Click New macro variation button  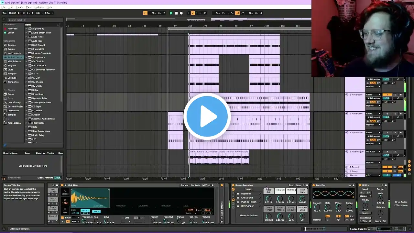[x=248, y=190]
